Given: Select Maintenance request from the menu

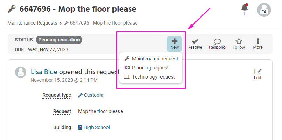Looking at the screenshot, I should click(x=151, y=59).
